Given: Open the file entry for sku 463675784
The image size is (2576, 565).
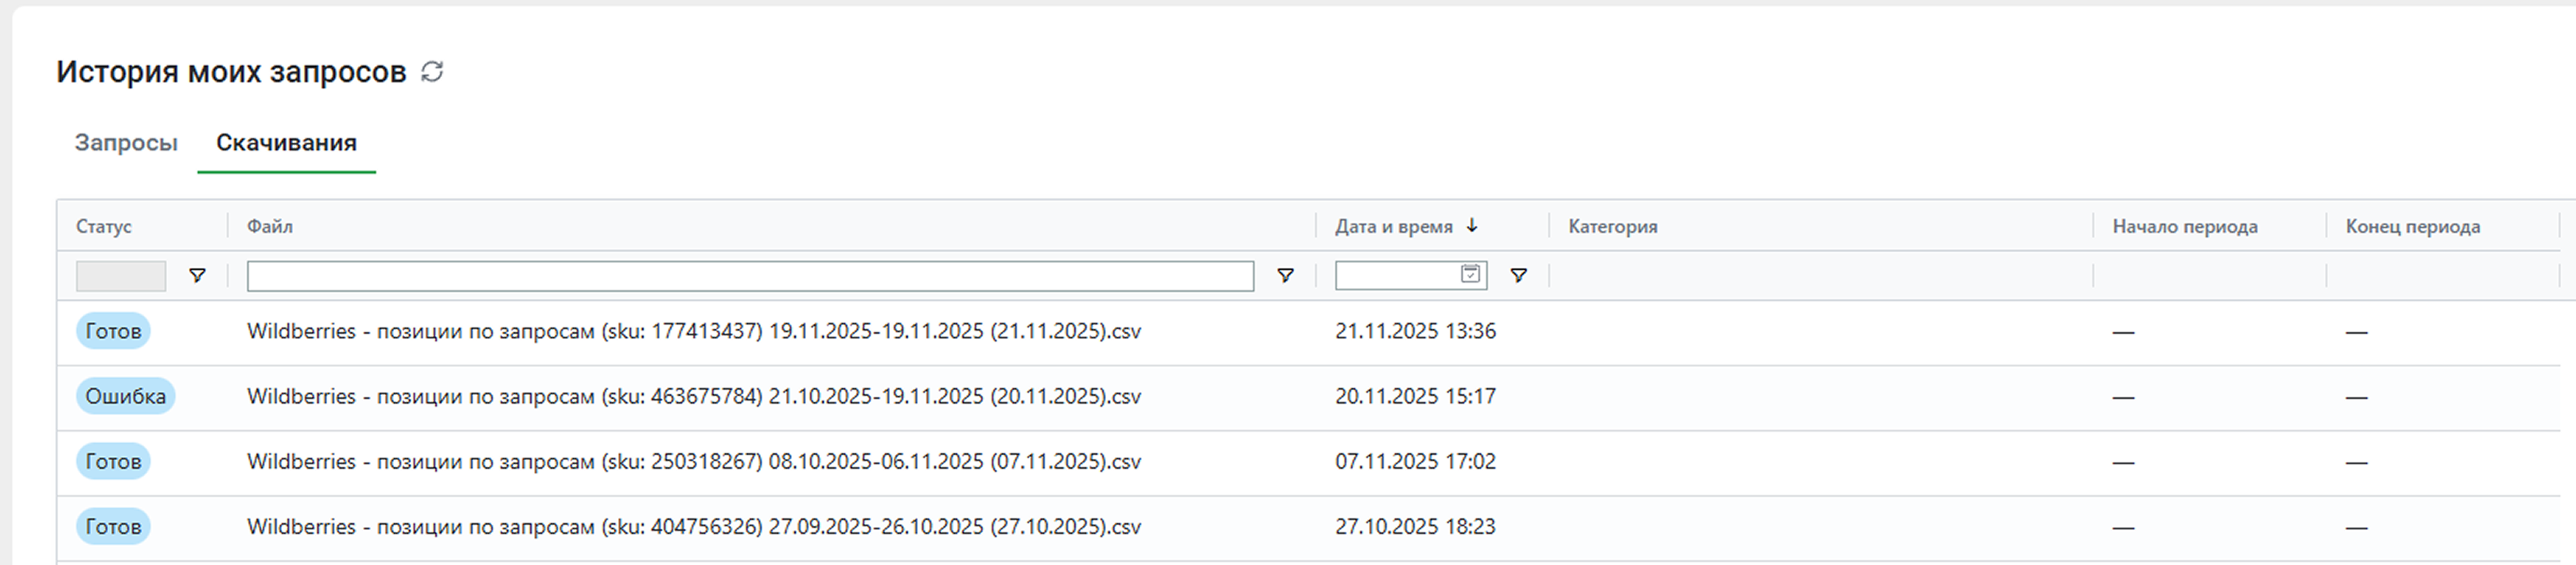Looking at the screenshot, I should pos(693,397).
